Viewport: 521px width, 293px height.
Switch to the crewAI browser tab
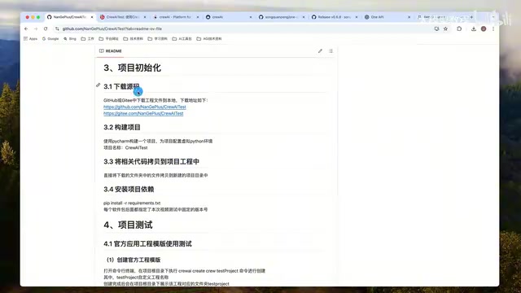pos(228,17)
